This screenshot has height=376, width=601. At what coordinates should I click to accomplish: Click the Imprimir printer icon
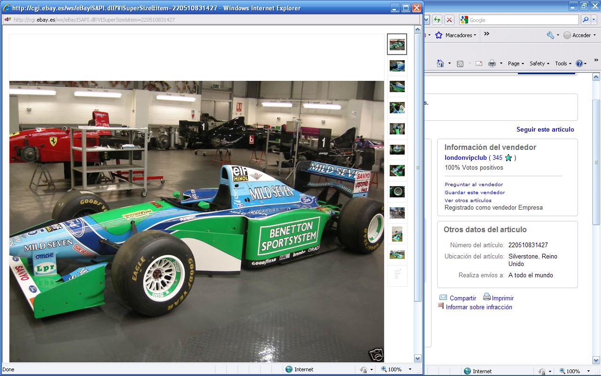pos(487,297)
